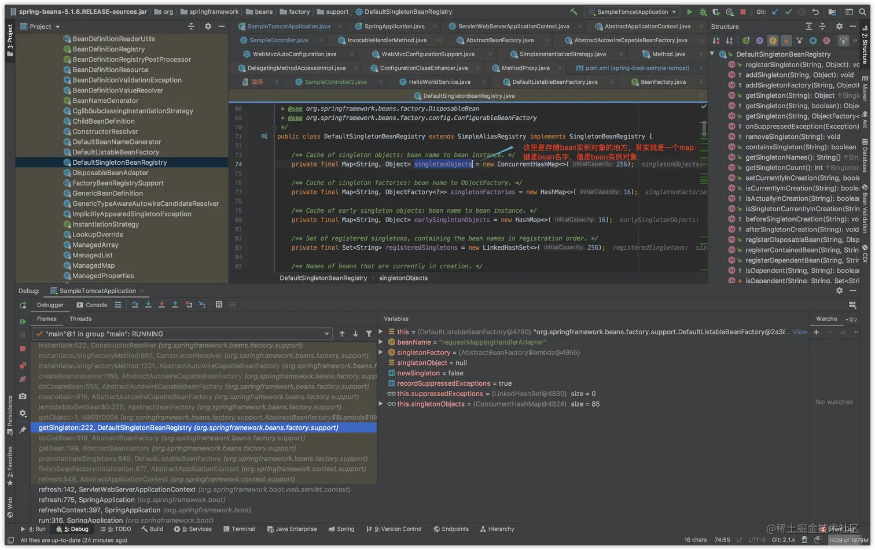Click the red Force Step Into icon
The image size is (875, 550).
pos(161,305)
